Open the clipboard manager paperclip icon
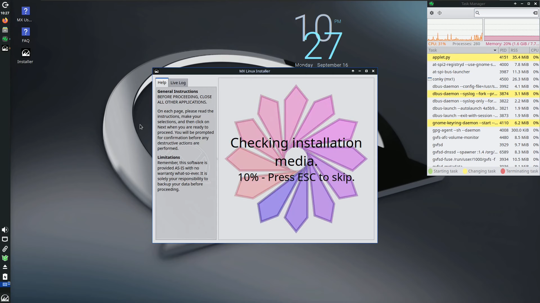This screenshot has width=540, height=303. pyautogui.click(x=5, y=249)
